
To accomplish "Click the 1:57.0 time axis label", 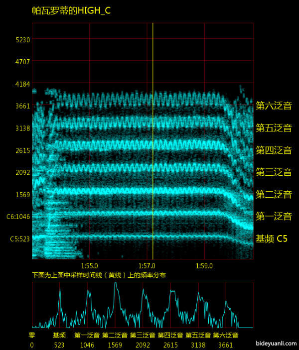I will 147,266.
